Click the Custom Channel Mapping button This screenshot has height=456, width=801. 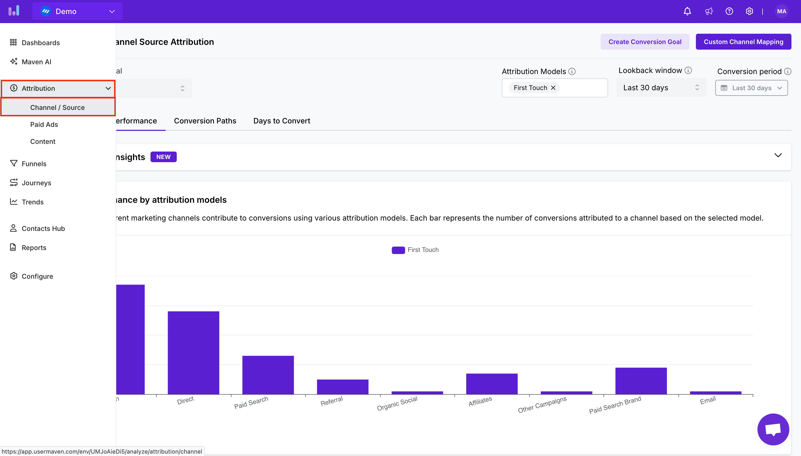pyautogui.click(x=743, y=42)
